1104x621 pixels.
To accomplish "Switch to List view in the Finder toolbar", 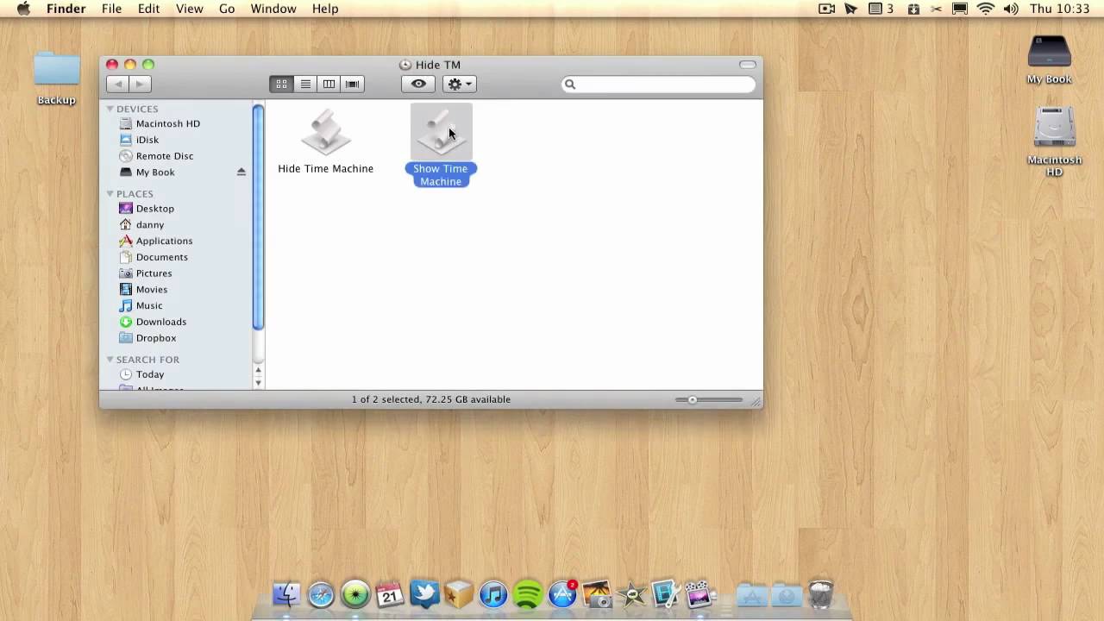I will 304,84.
